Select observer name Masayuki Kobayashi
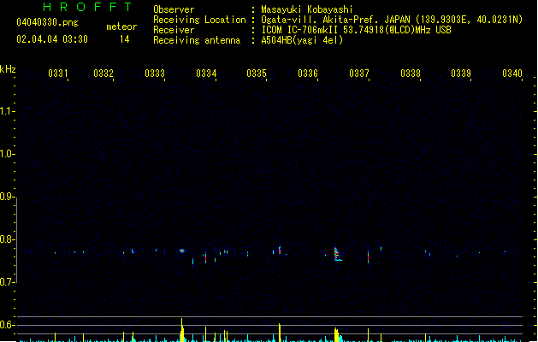 coord(307,9)
